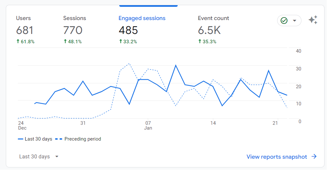Expand the data quality dropdown arrow
This screenshot has width=330, height=170.
295,21
